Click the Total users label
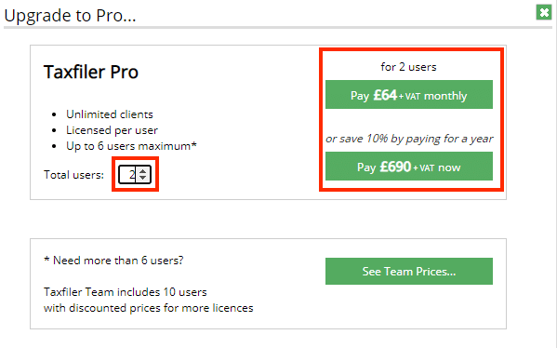This screenshot has width=557, height=348. 73,175
